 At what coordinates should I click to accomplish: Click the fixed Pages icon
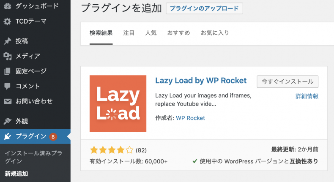(x=8, y=71)
